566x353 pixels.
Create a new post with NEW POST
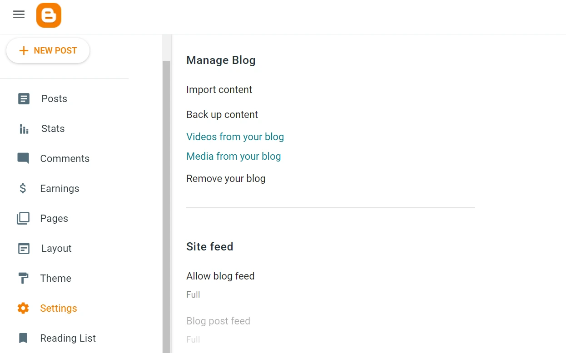[x=48, y=51]
